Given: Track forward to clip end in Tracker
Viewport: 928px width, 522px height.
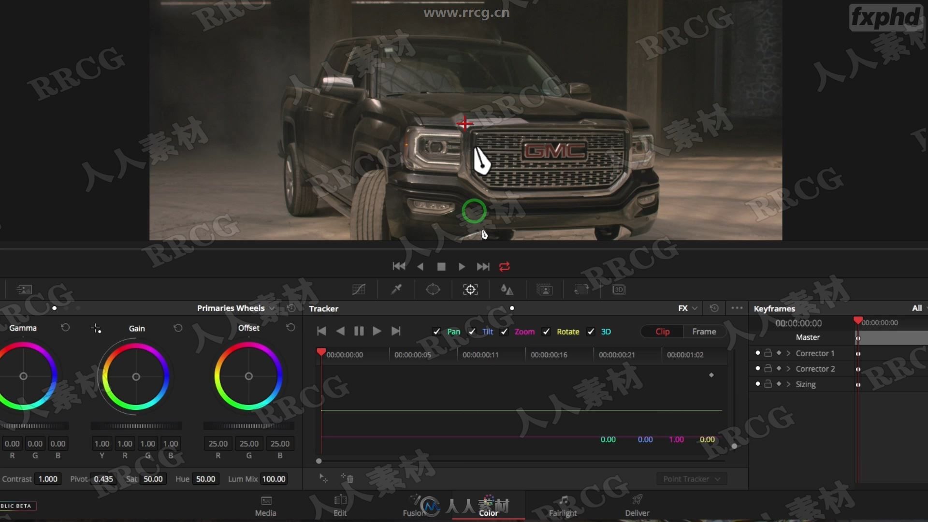Looking at the screenshot, I should click(396, 331).
